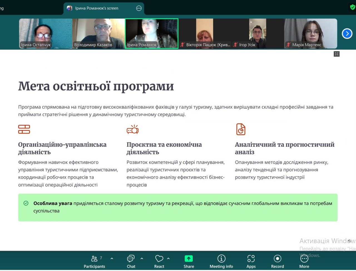Start recording with the Record button

[x=277, y=262]
